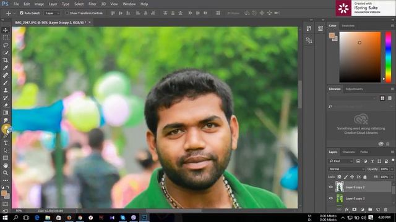Select the Path Selection arrow tool
The image size is (396, 222).
[x=6, y=150]
